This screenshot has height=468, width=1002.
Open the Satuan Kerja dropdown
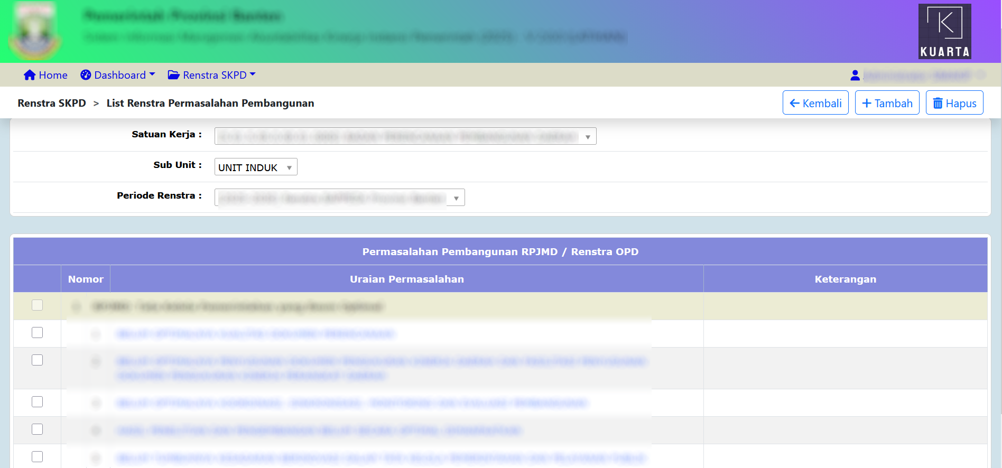(x=405, y=136)
